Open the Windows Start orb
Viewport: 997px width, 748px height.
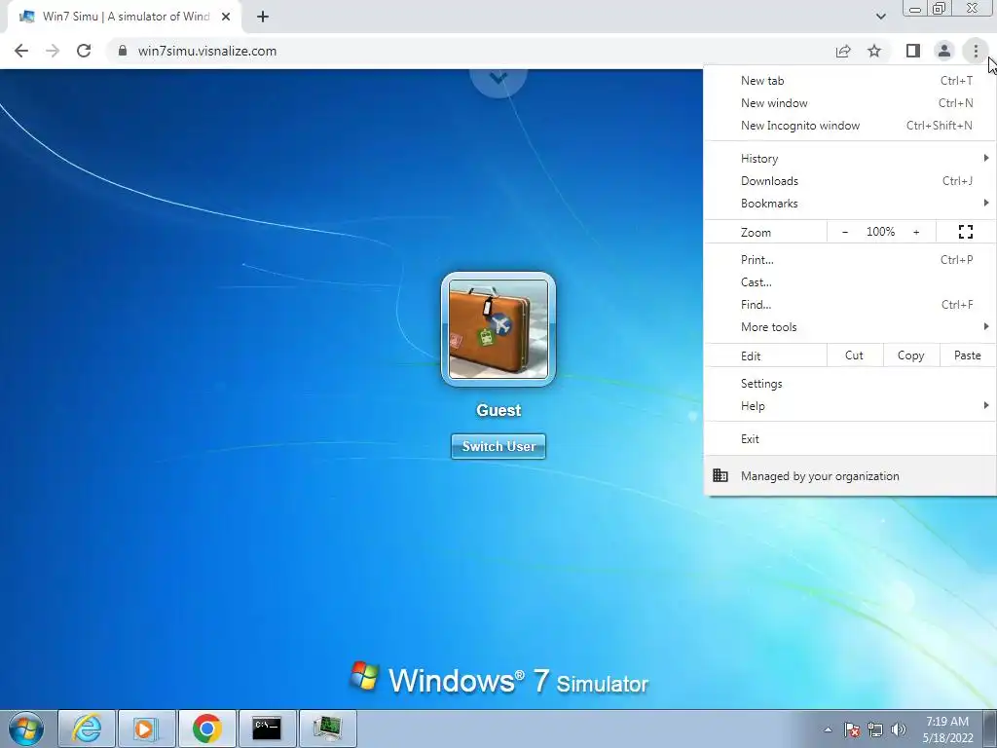[26, 729]
